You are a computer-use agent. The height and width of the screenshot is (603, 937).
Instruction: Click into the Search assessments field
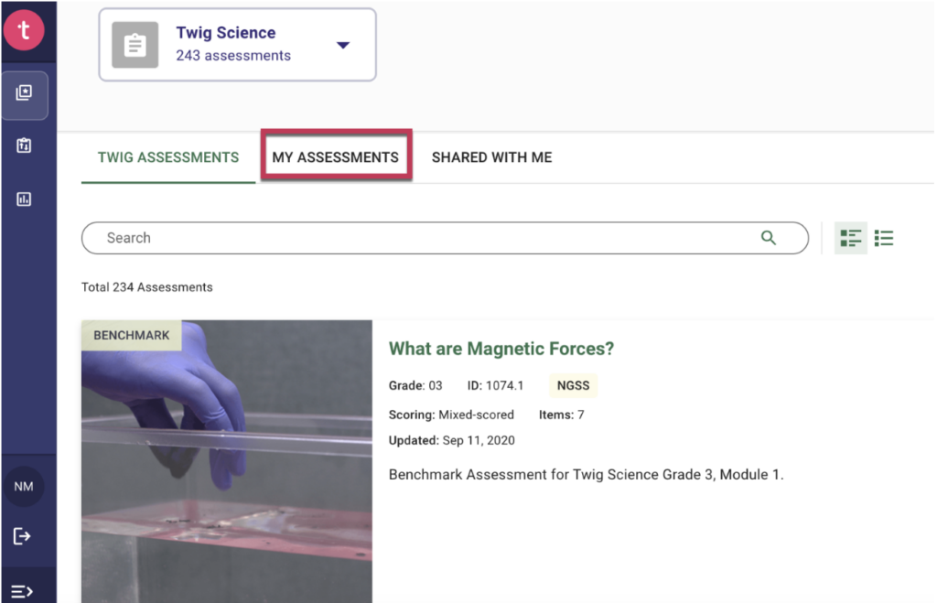tap(421, 238)
